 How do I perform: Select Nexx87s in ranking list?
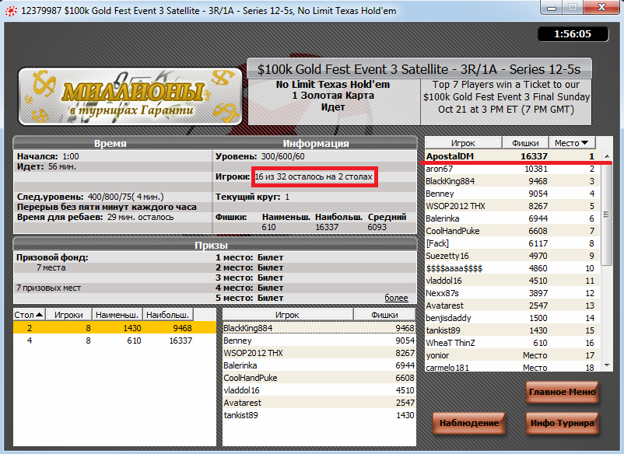(512, 293)
